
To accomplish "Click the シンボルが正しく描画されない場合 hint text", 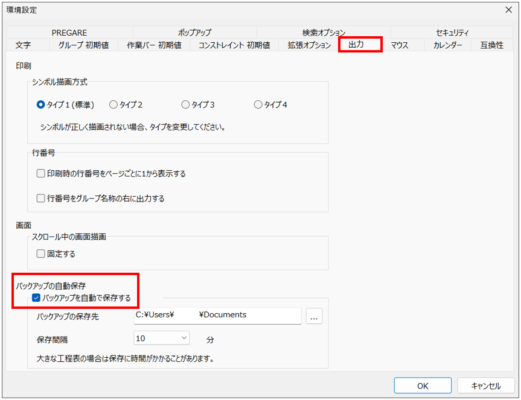I will point(133,127).
